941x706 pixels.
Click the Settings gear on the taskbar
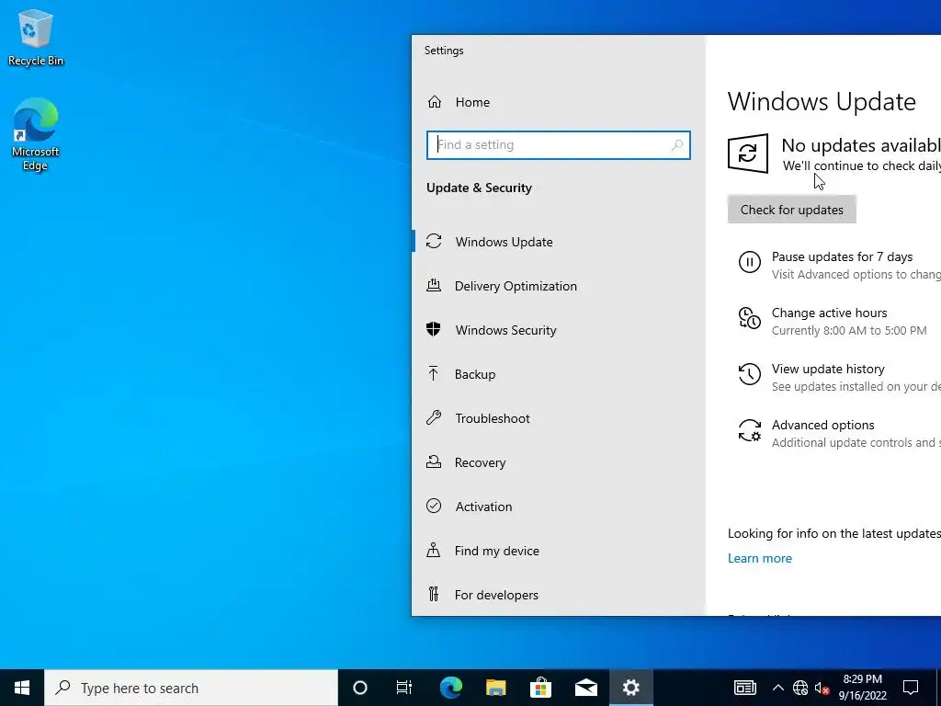[630, 688]
